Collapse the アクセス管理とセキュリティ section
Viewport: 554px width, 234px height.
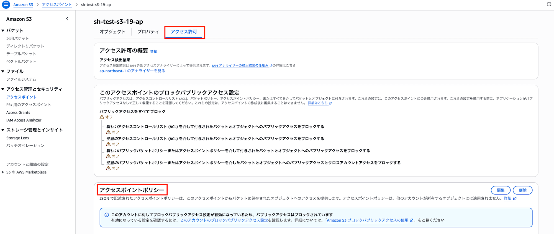point(3,89)
